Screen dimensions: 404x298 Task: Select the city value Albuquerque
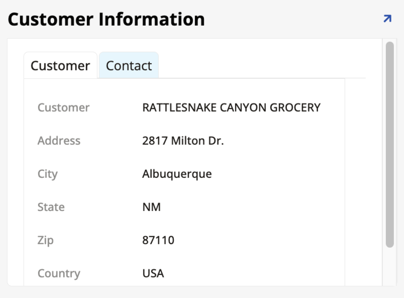point(177,174)
